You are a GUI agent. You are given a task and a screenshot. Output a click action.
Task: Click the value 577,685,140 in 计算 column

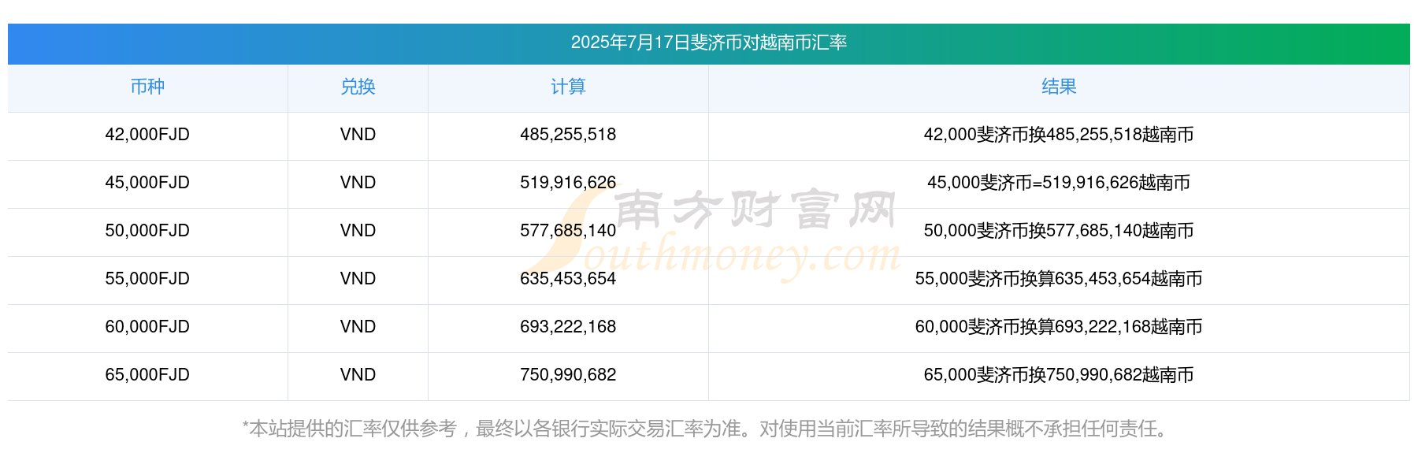tap(568, 231)
